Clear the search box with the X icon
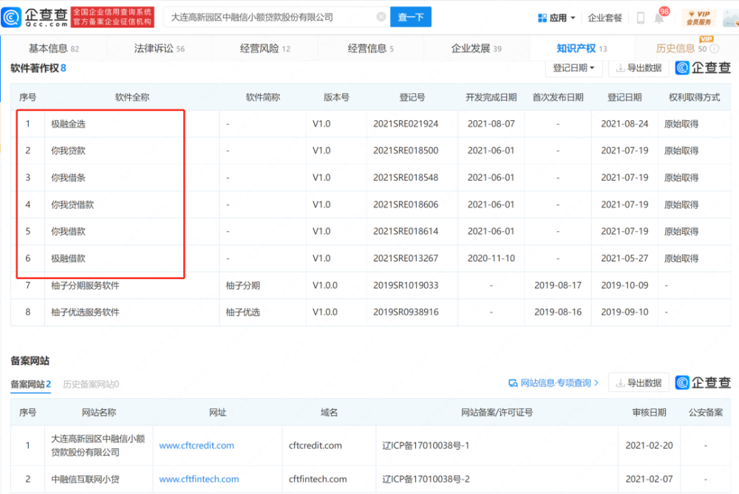This screenshot has width=739, height=494. tap(381, 17)
